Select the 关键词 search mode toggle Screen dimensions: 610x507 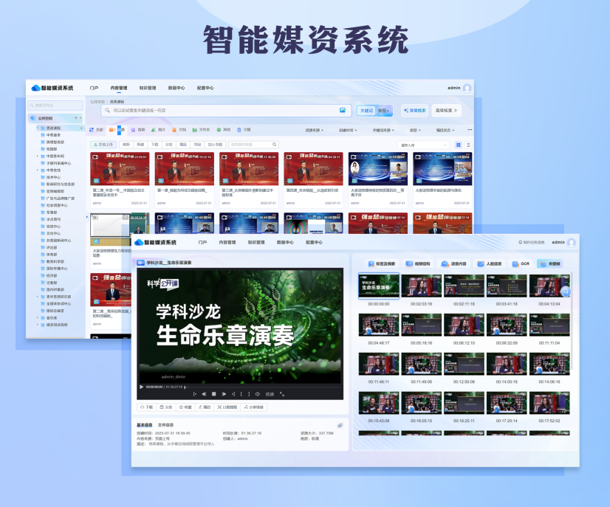[366, 110]
